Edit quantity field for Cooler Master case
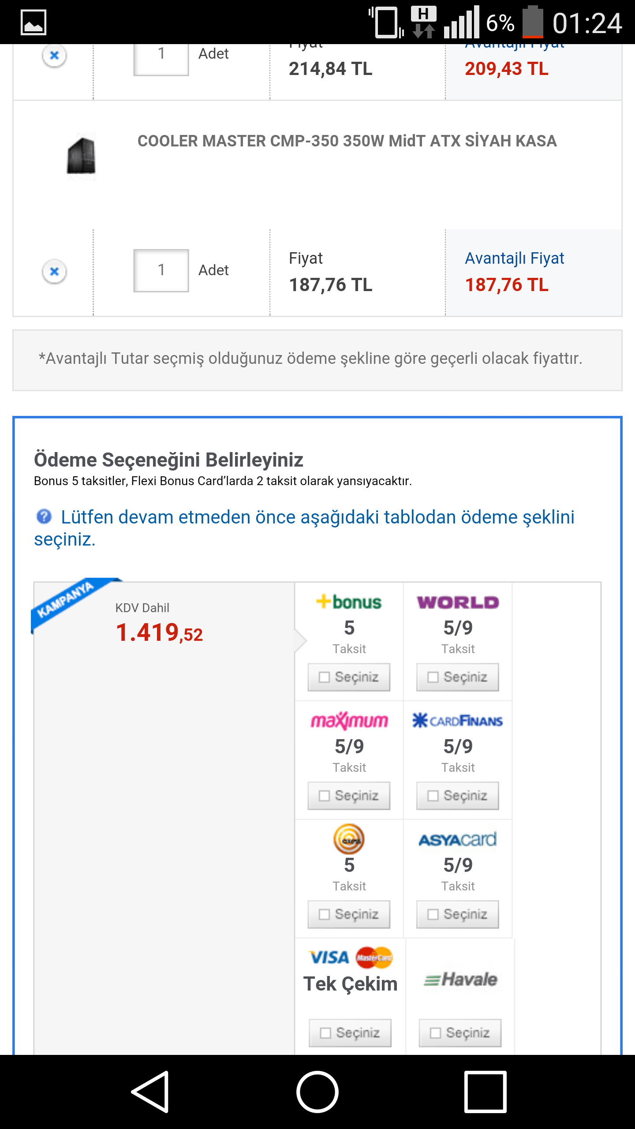635x1129 pixels. click(161, 270)
